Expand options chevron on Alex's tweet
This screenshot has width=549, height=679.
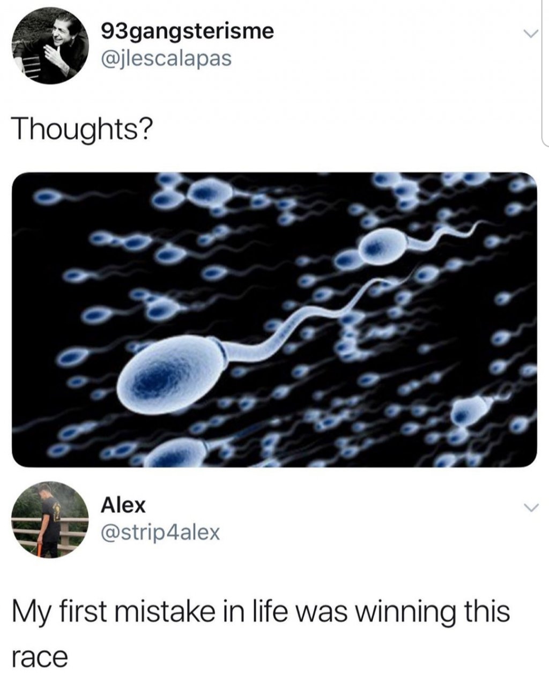tap(530, 508)
